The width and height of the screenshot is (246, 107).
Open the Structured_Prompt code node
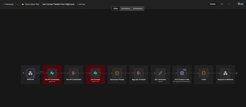tap(117, 73)
